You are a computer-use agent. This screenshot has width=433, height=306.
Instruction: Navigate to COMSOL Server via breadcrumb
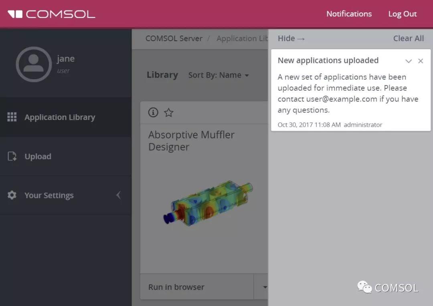(174, 38)
